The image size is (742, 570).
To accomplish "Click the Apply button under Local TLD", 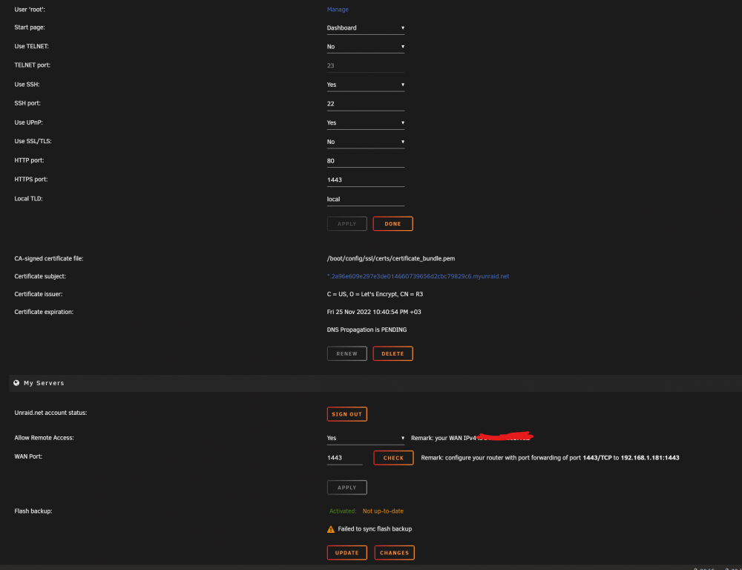I will tap(347, 224).
